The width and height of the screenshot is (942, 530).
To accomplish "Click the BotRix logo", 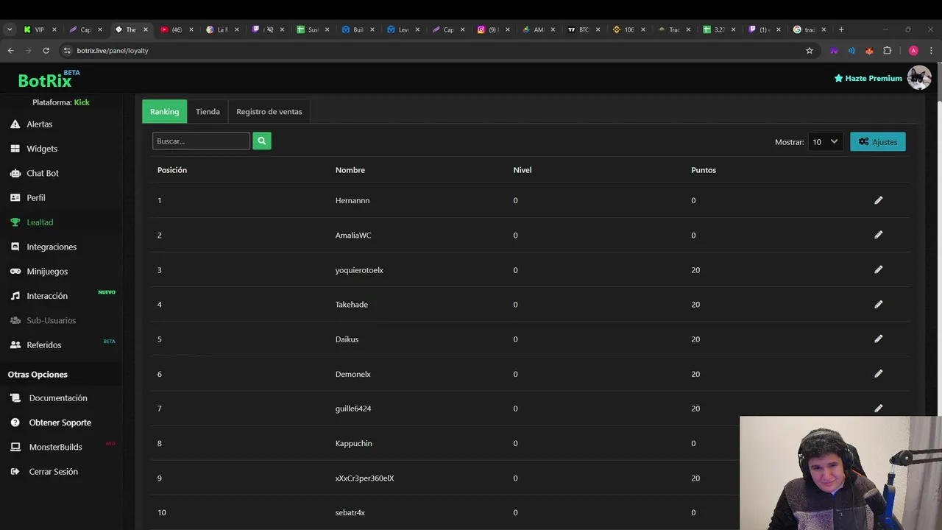I will pos(49,79).
